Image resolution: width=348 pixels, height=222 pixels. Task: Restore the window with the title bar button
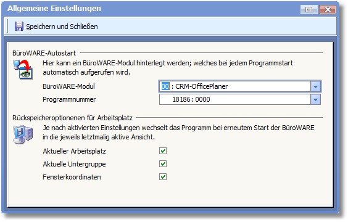[309, 9]
